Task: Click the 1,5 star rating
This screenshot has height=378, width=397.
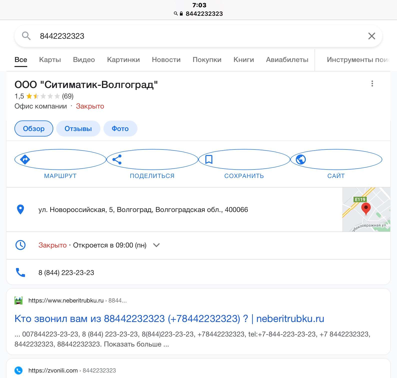Action: point(37,96)
